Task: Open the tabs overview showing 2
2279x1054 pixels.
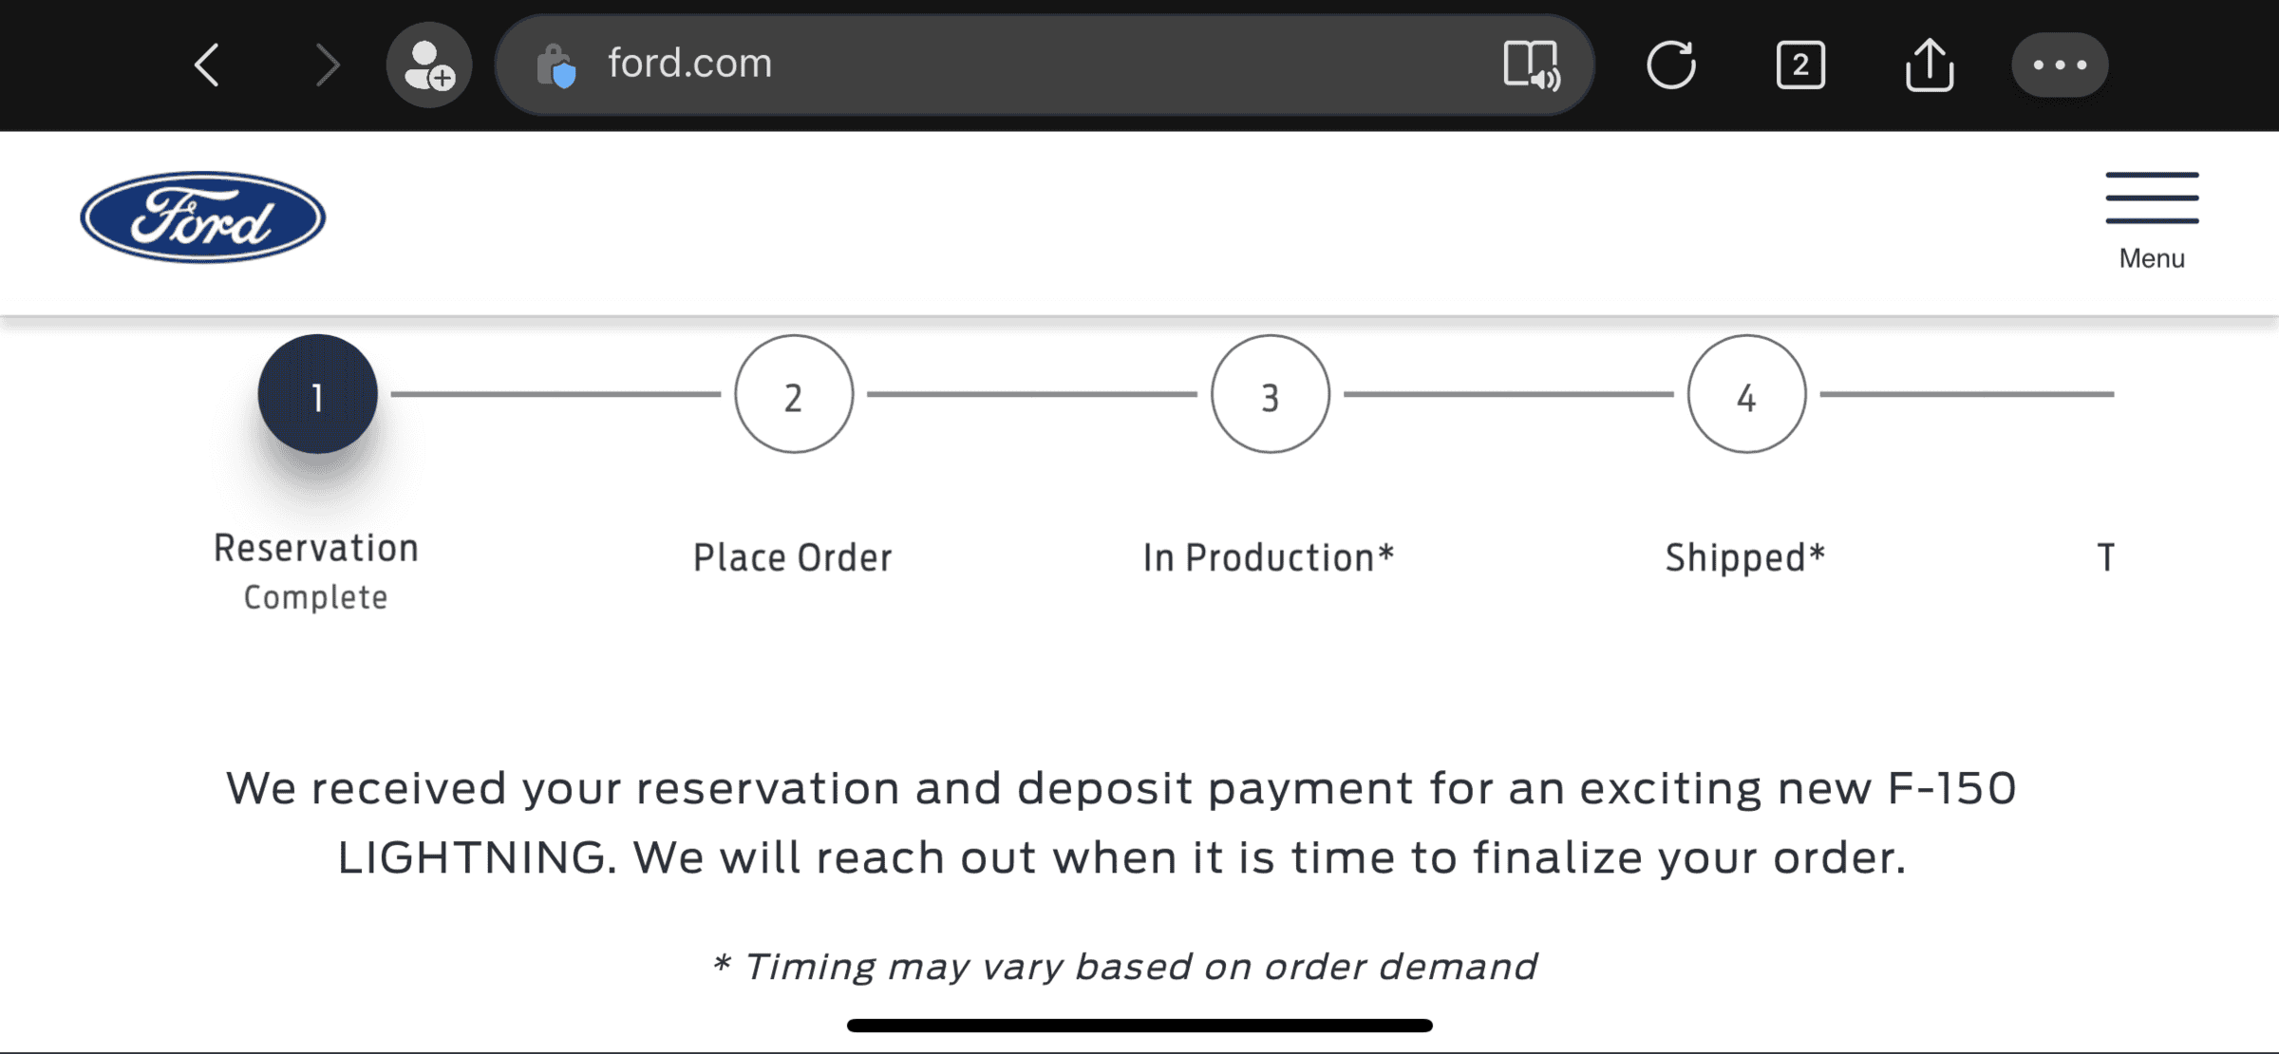Action: click(x=1800, y=65)
